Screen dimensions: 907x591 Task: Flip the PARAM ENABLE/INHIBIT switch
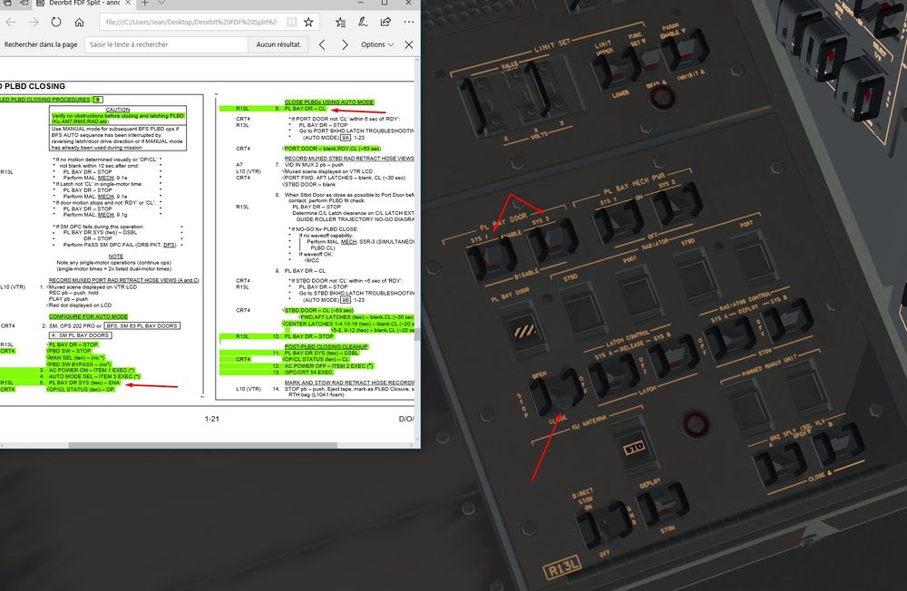[x=684, y=51]
